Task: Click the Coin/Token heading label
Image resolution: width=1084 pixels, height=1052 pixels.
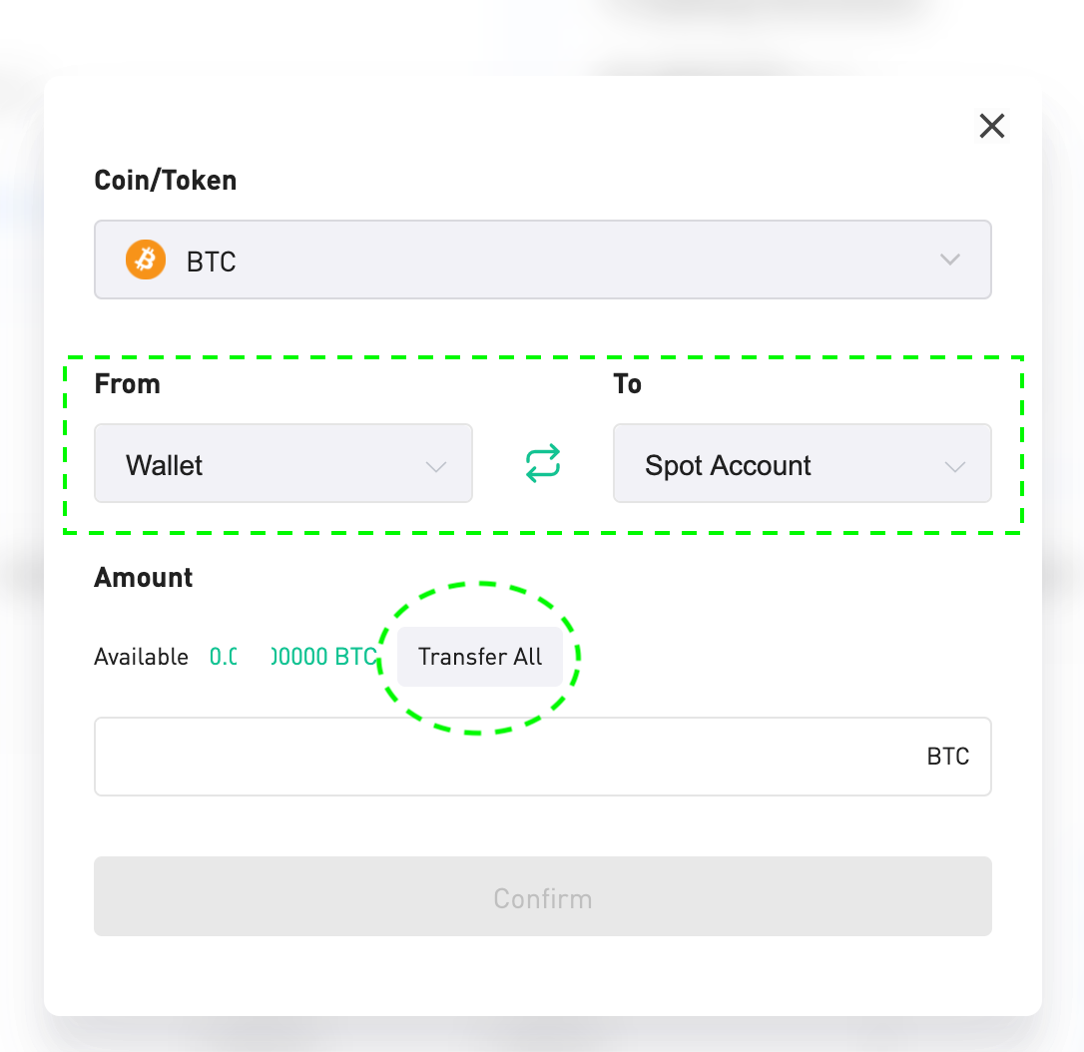Action: (x=166, y=181)
